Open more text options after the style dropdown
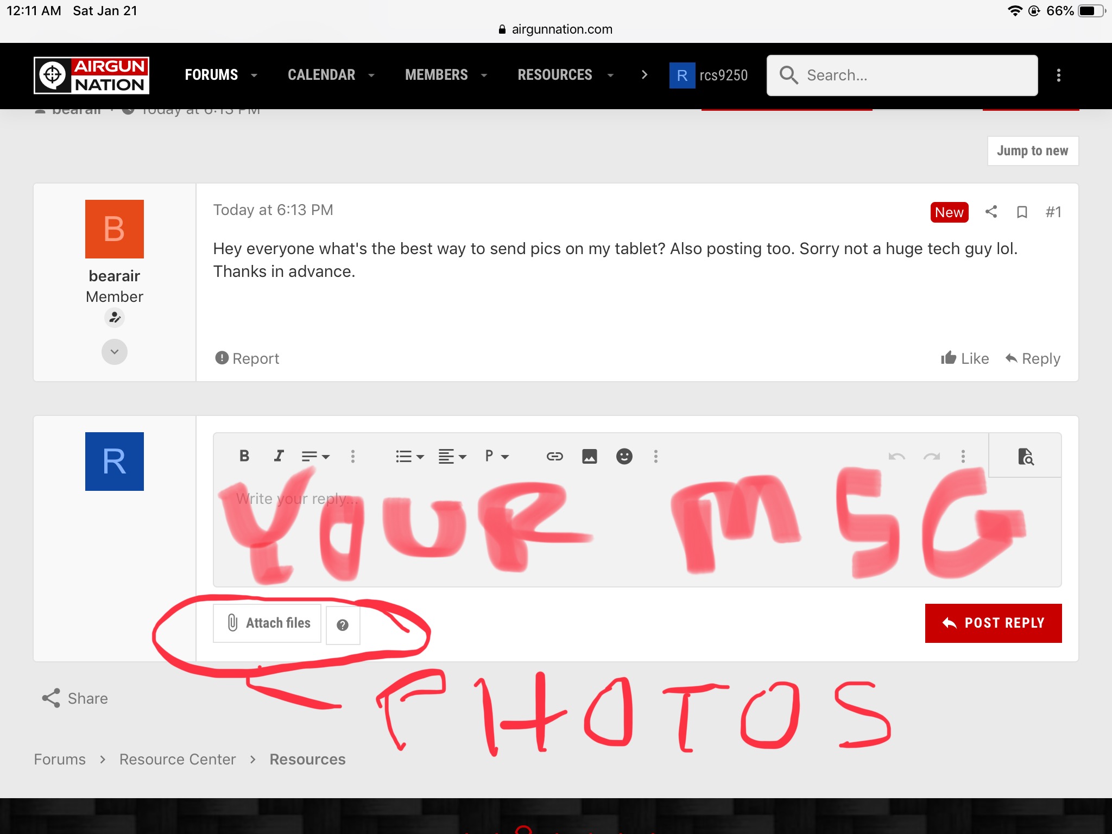This screenshot has height=834, width=1112. pos(353,456)
